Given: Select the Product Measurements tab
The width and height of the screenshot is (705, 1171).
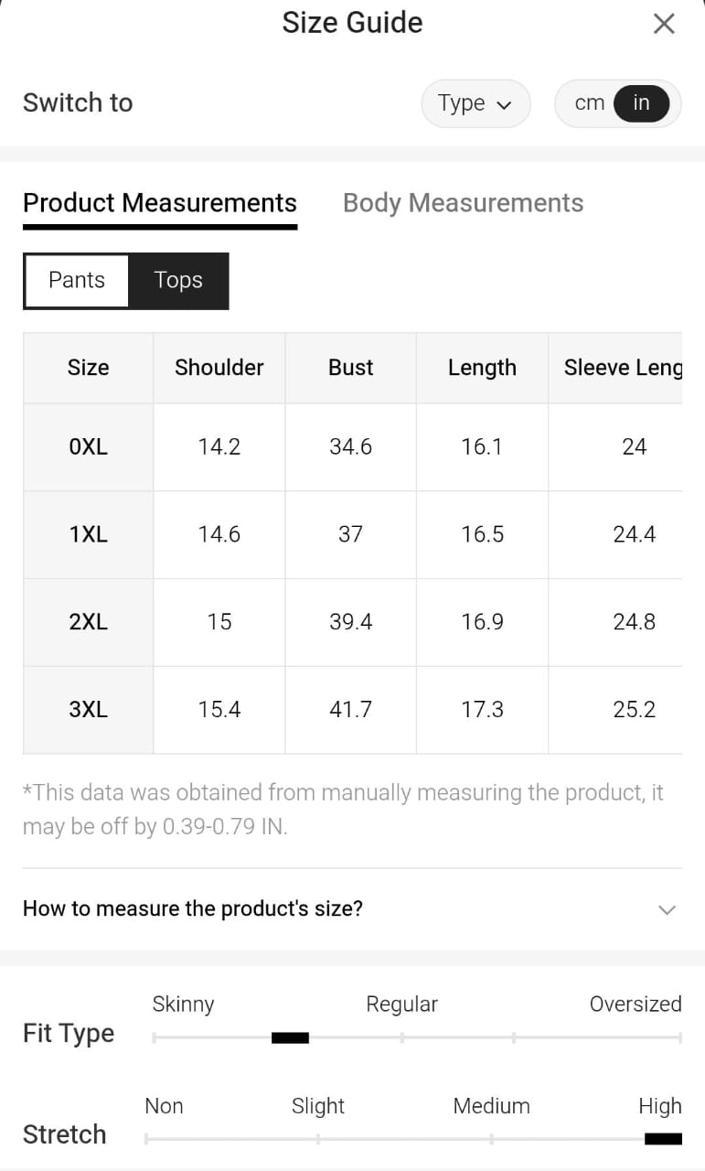Looking at the screenshot, I should 160,203.
